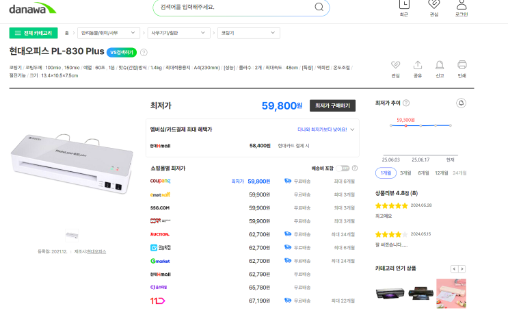Share the product with 공유 icon

tap(418, 69)
